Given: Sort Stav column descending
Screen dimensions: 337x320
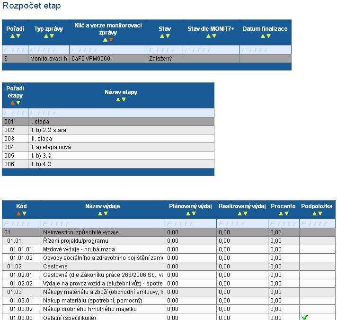Looking at the screenshot, I should pyautogui.click(x=168, y=36).
